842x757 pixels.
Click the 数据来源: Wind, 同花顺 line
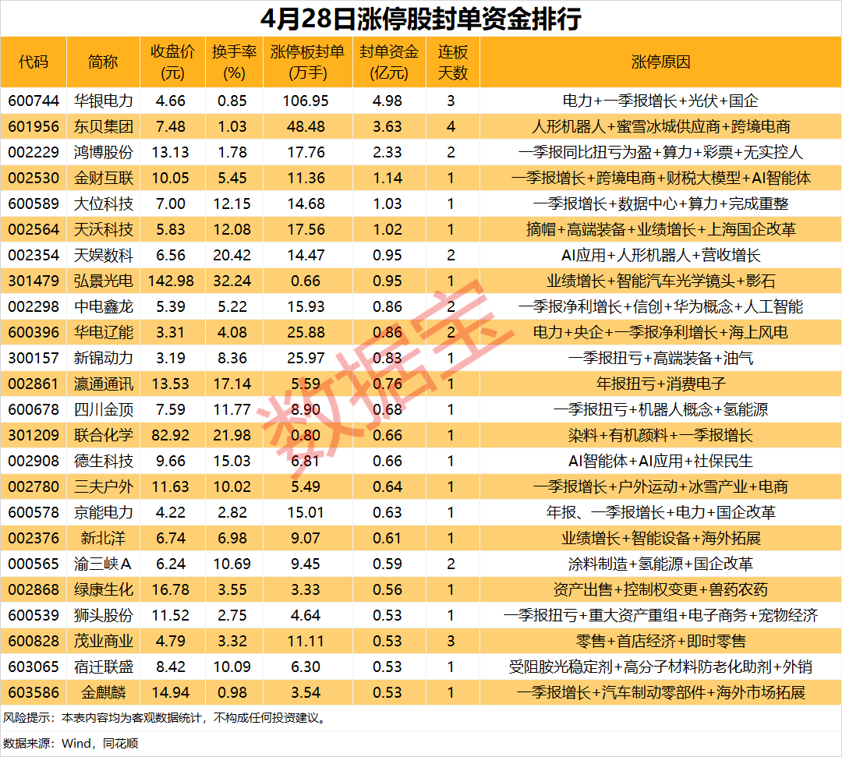[x=71, y=744]
